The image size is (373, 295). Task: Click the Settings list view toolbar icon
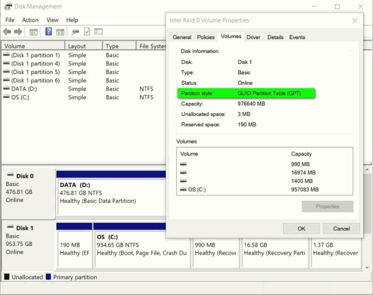tap(98, 32)
